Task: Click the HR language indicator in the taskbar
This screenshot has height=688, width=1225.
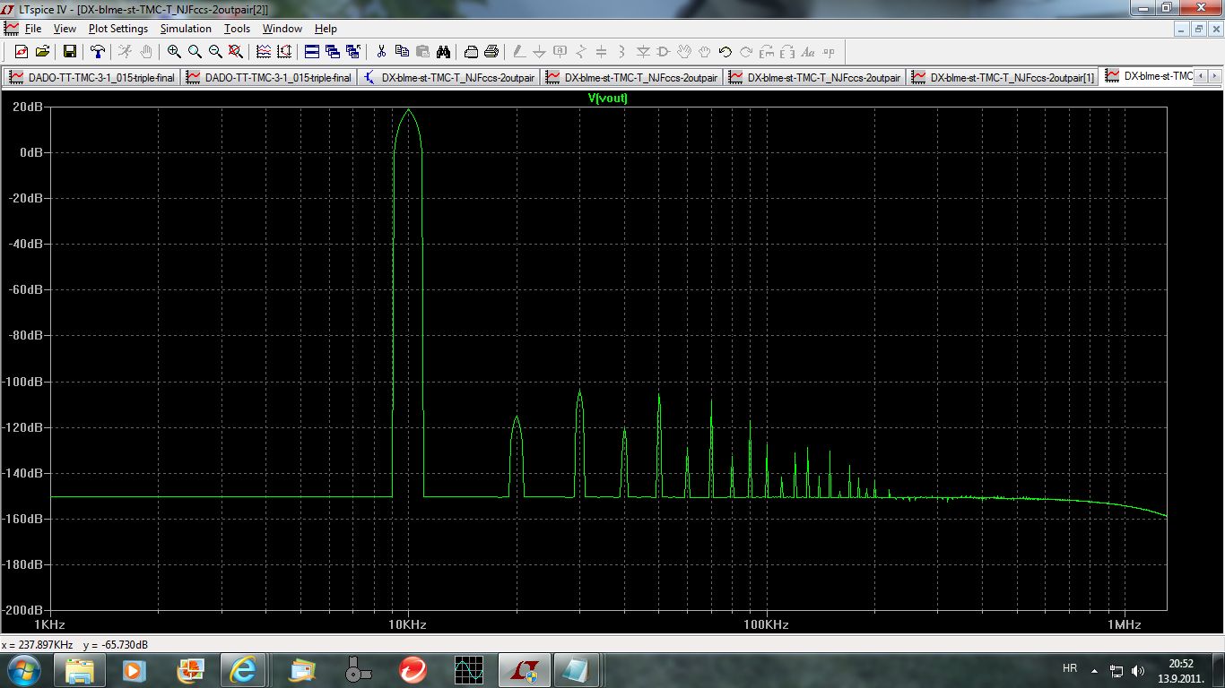Action: (1069, 668)
